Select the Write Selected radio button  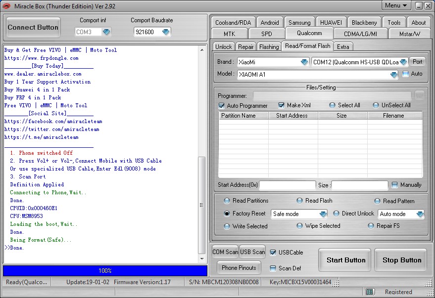click(227, 226)
